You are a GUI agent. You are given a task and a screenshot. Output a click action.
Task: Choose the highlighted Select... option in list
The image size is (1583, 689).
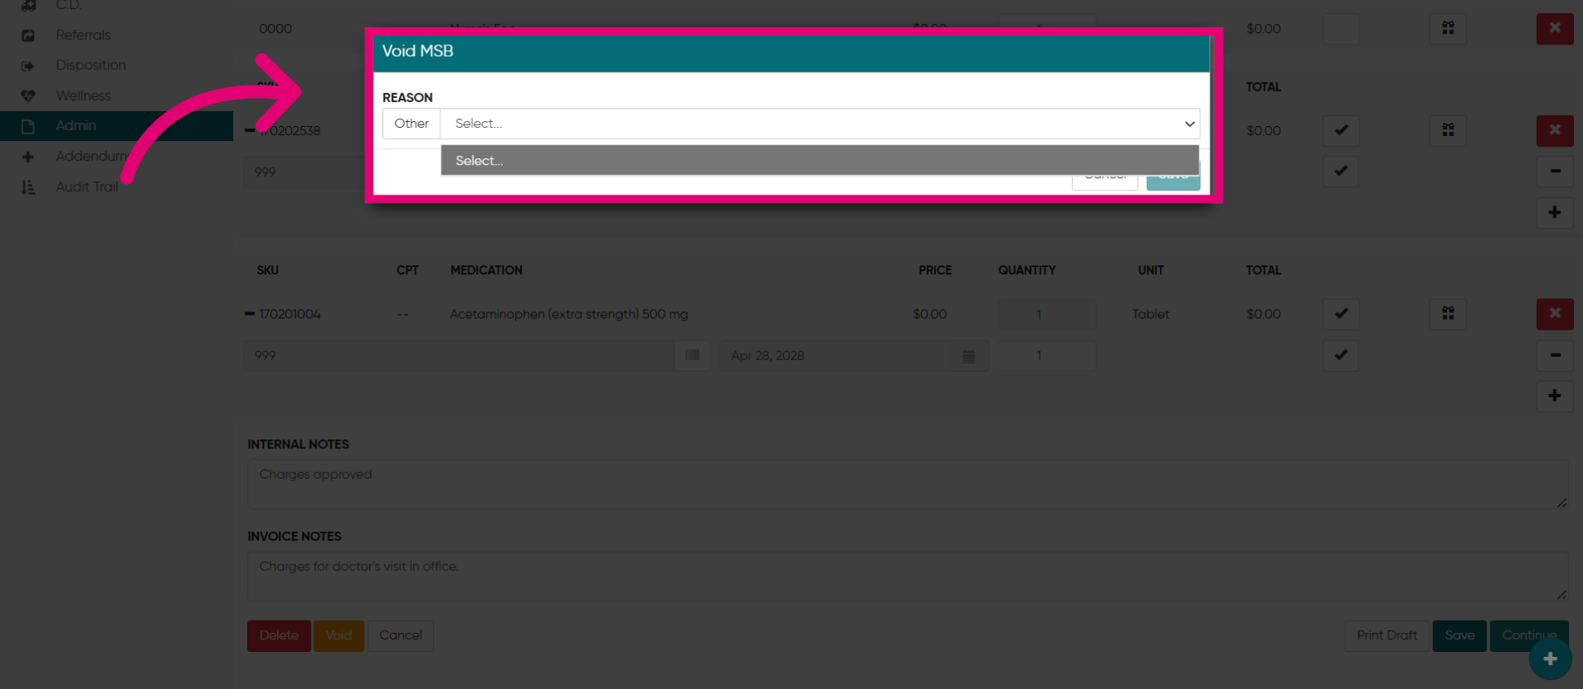click(820, 161)
